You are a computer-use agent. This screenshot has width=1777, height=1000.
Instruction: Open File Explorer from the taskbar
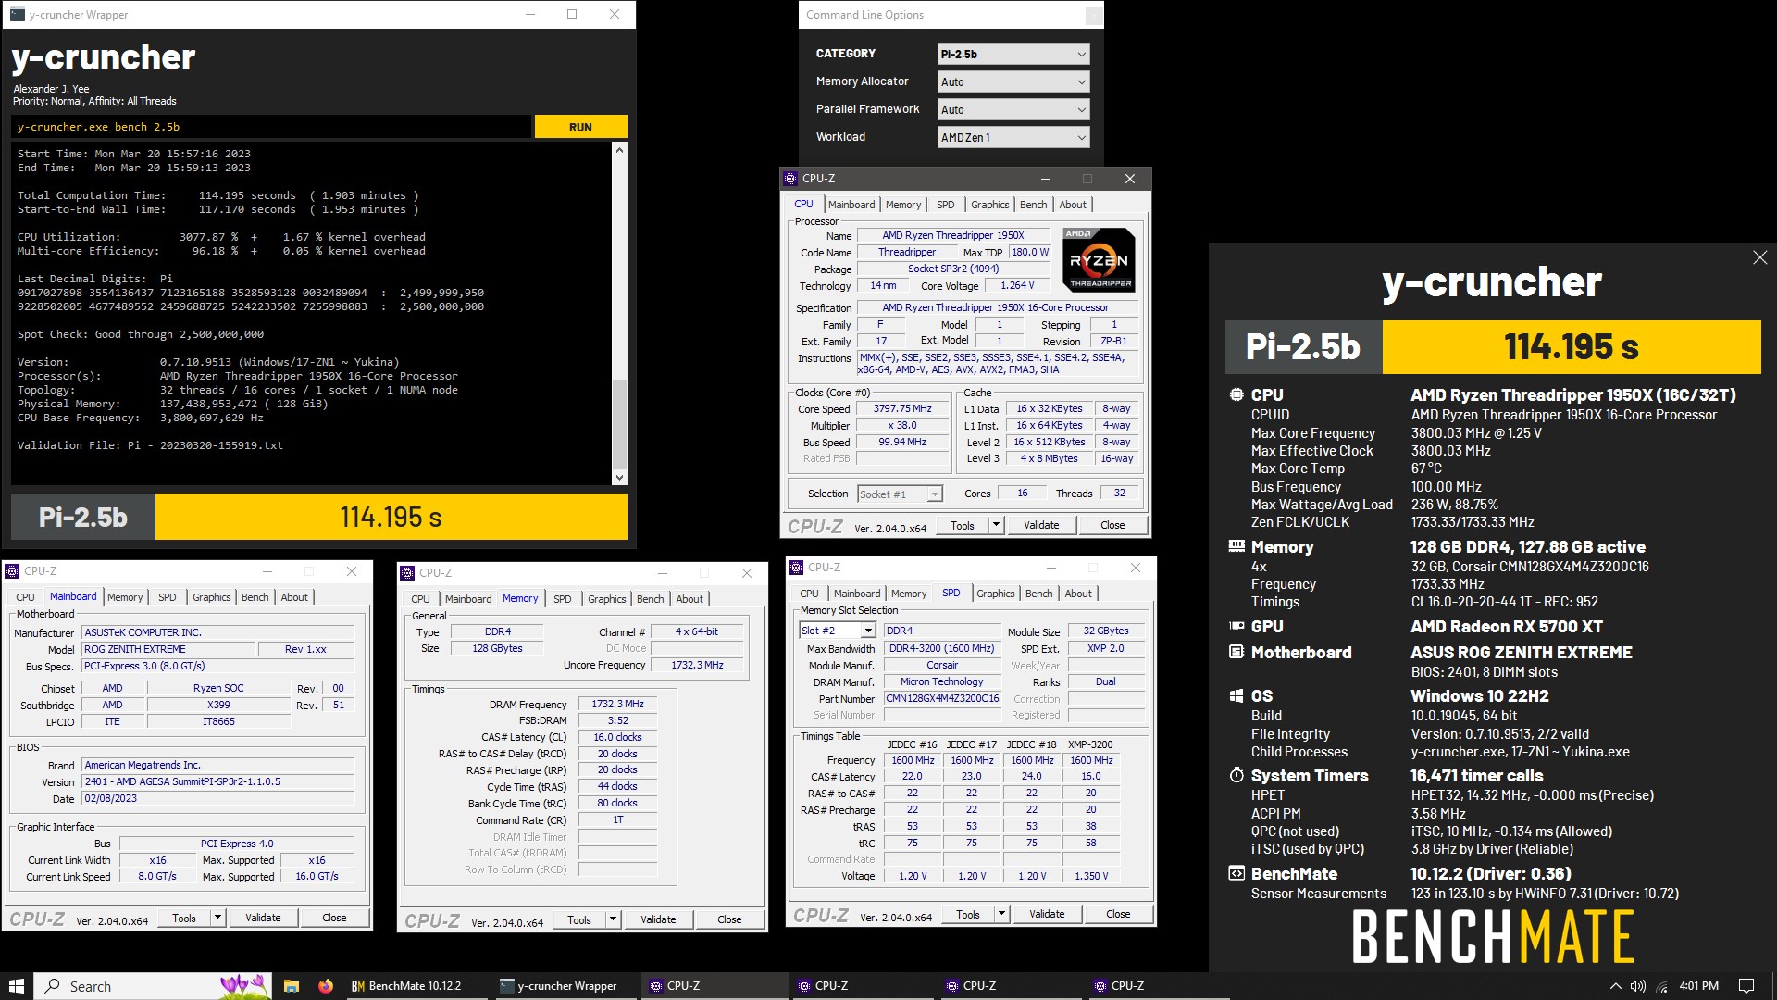[291, 986]
